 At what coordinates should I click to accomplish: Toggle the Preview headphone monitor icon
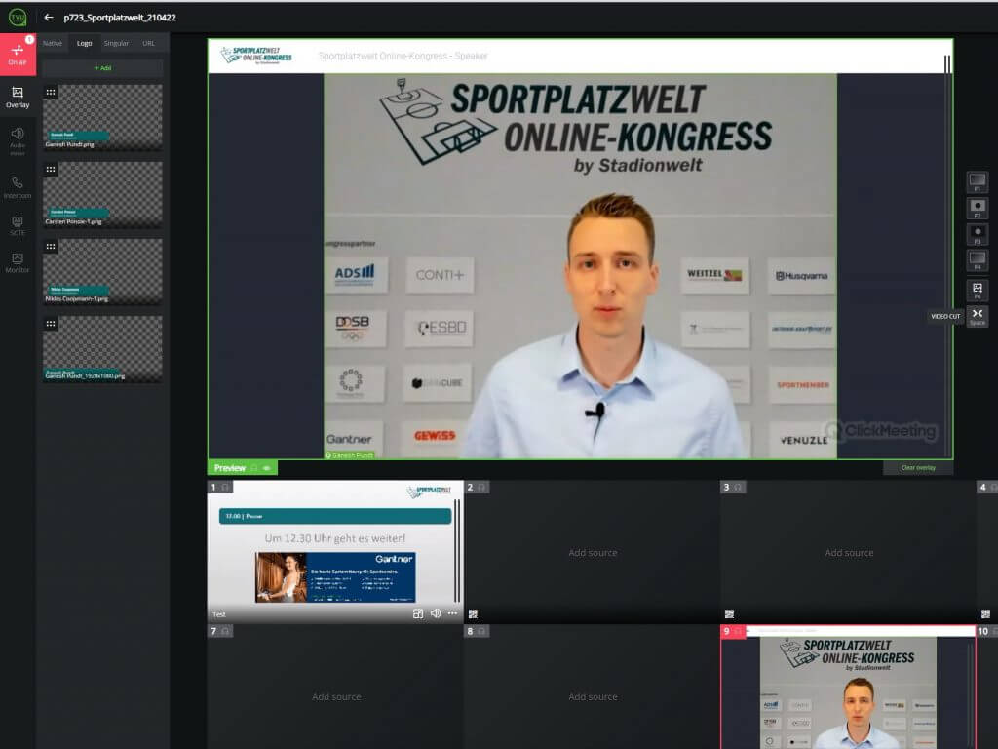[x=254, y=468]
